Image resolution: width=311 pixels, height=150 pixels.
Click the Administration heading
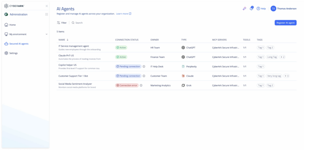(x=19, y=14)
